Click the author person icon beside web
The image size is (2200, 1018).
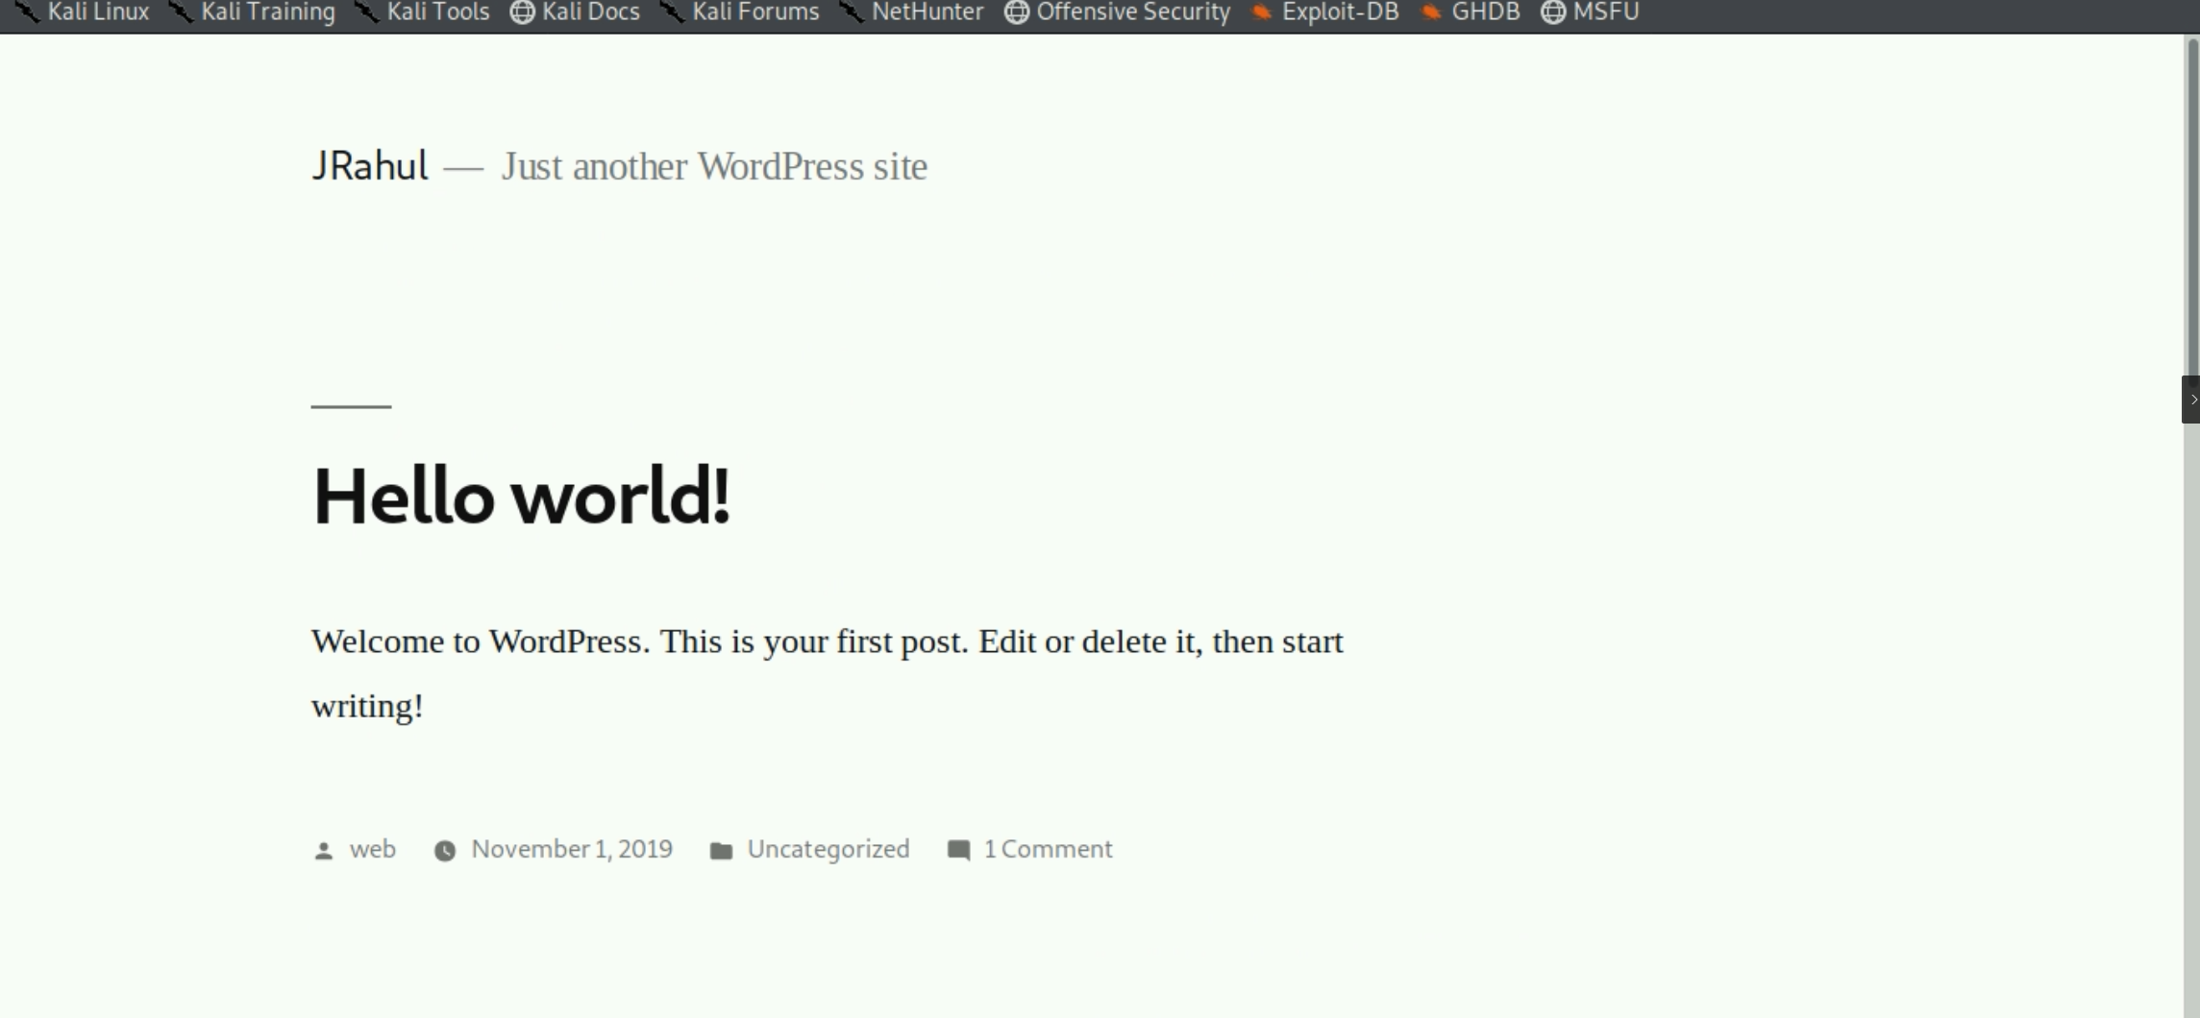pyautogui.click(x=324, y=850)
